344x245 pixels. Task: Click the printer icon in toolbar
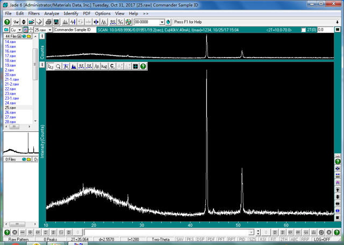(x=48, y=22)
